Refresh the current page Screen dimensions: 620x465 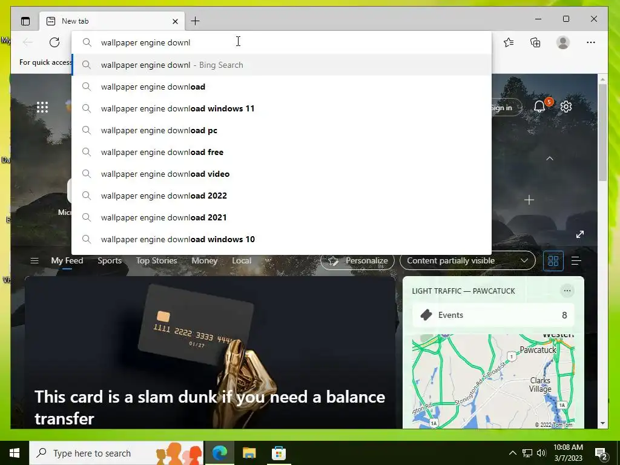54,42
